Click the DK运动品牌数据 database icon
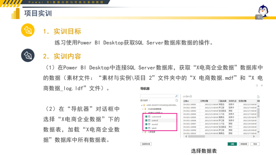The width and height of the screenshot is (276, 155). [145, 109]
